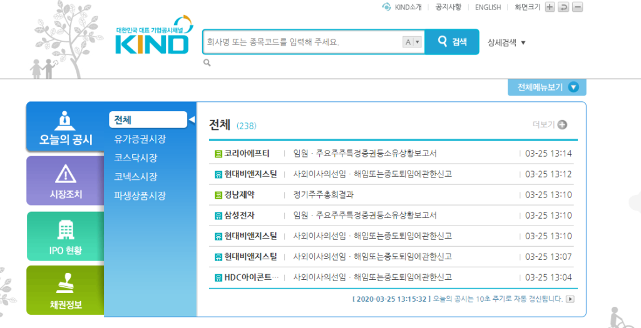Open 채권정보 stamp section
The height and width of the screenshot is (328, 641).
pyautogui.click(x=65, y=290)
